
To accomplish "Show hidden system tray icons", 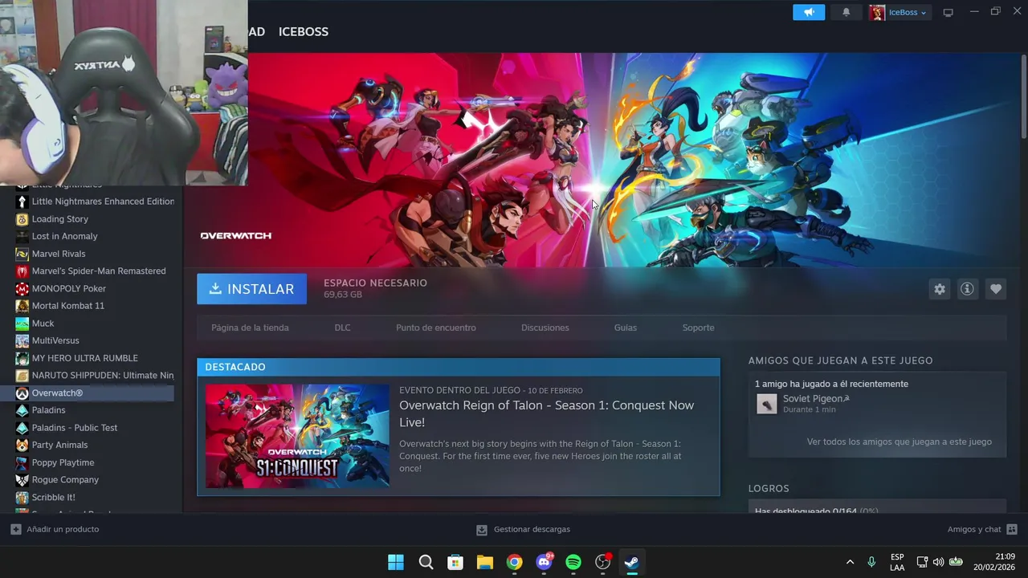I will click(850, 562).
